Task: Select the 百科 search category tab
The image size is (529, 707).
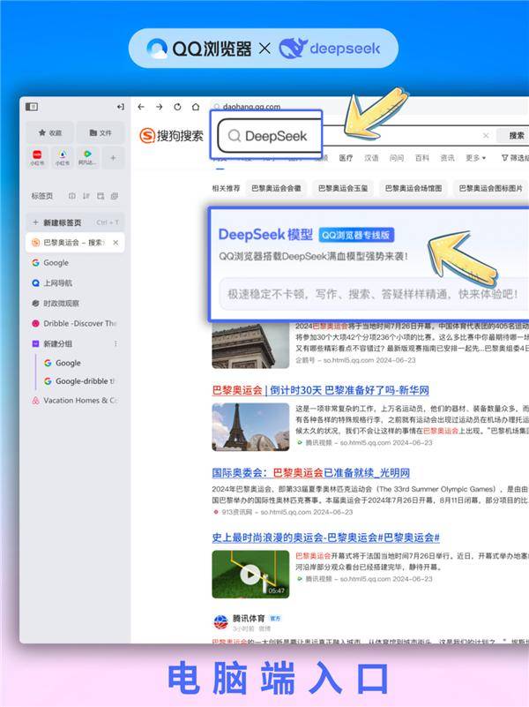Action: coord(421,158)
